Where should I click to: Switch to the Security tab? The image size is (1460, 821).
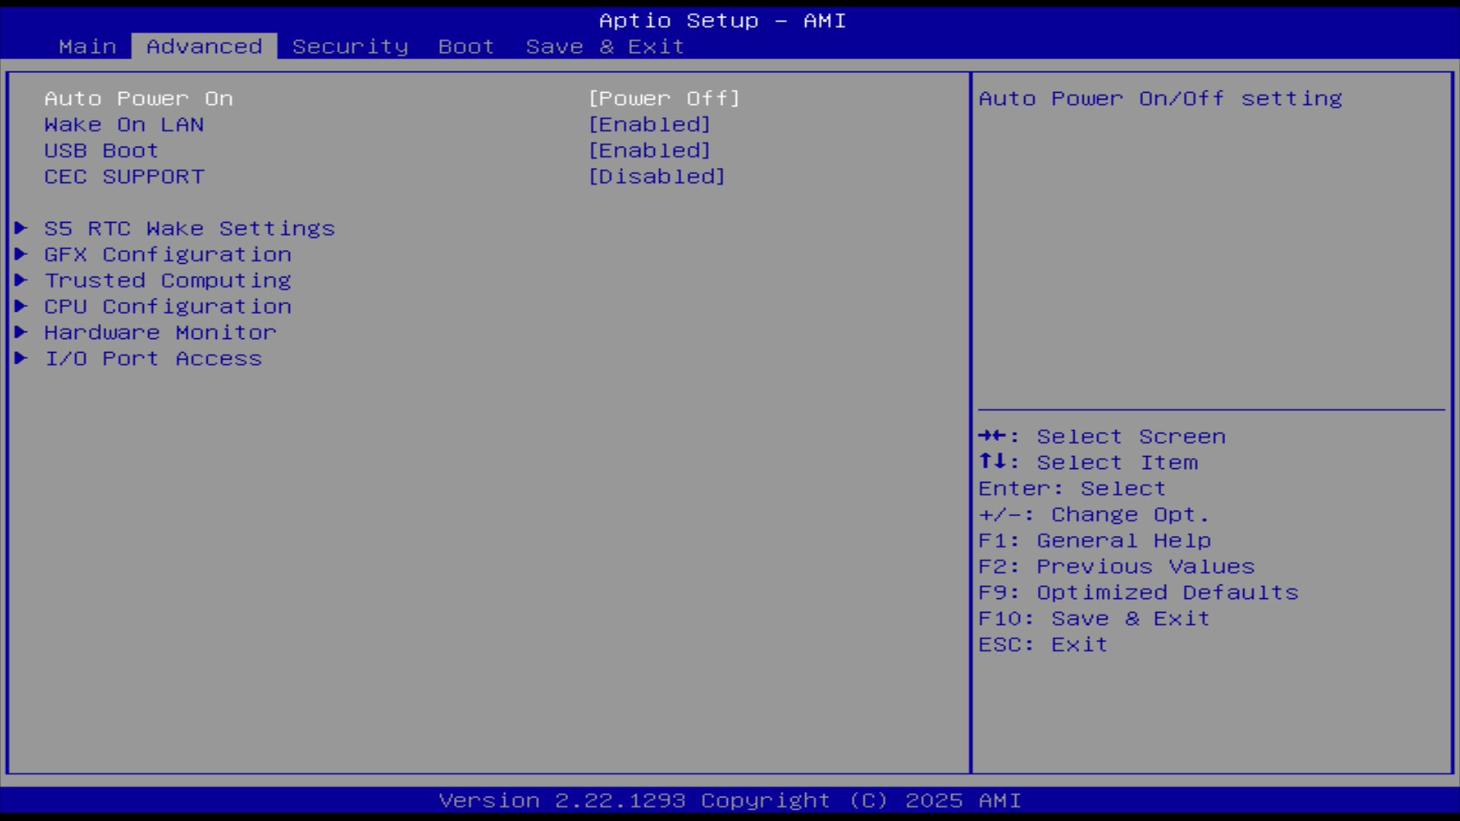click(x=350, y=46)
